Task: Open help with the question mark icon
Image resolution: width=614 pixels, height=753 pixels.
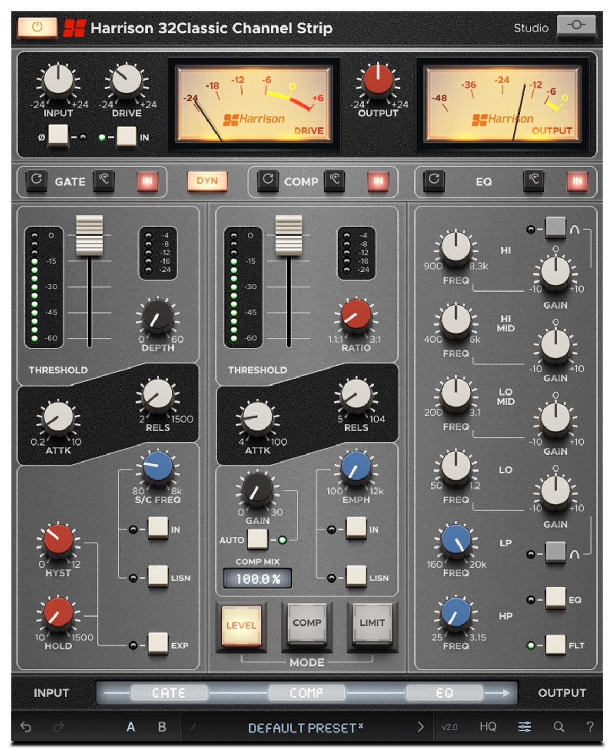Action: coord(590,726)
